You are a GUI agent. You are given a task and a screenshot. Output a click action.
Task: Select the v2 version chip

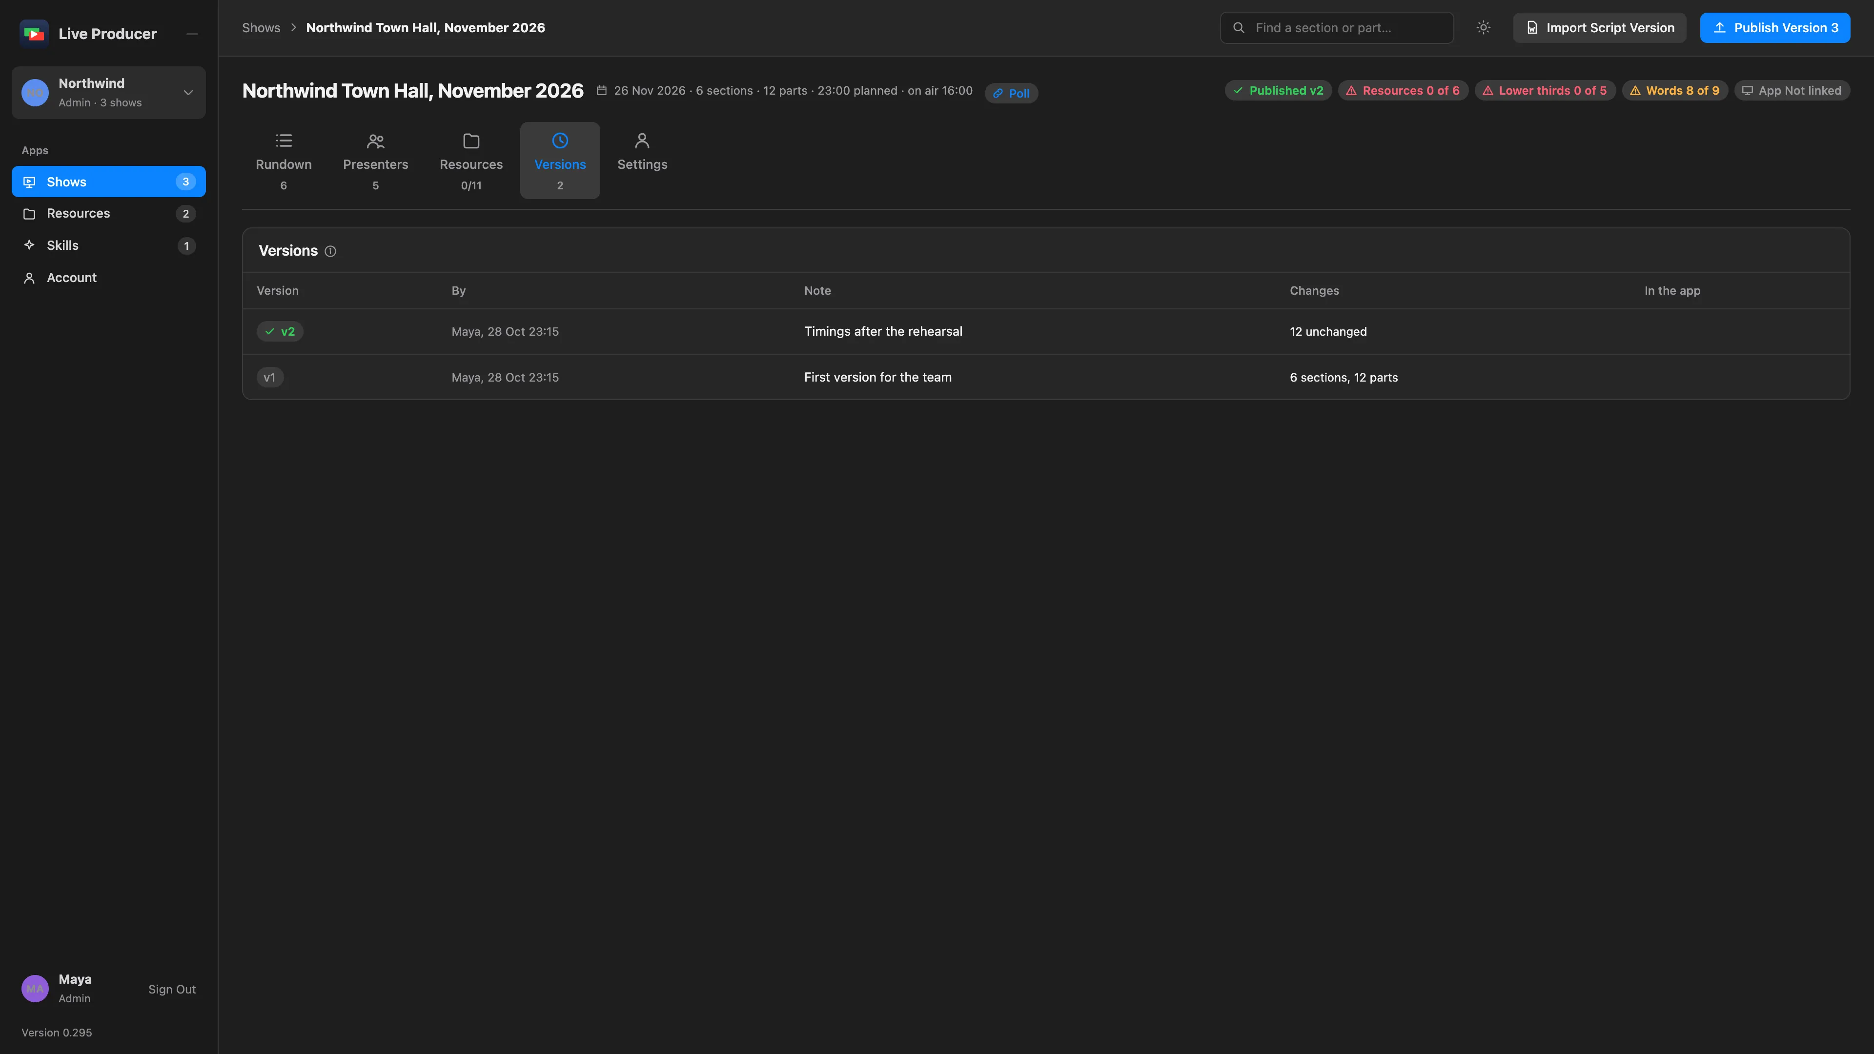pyautogui.click(x=280, y=332)
